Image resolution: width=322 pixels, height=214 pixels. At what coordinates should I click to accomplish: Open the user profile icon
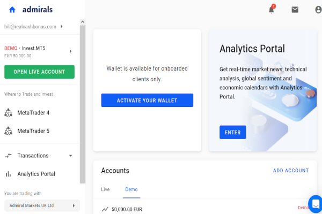pyautogui.click(x=318, y=10)
